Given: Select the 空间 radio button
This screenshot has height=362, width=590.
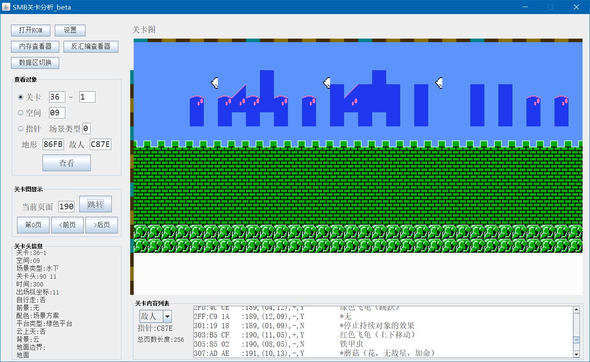Looking at the screenshot, I should [21, 113].
